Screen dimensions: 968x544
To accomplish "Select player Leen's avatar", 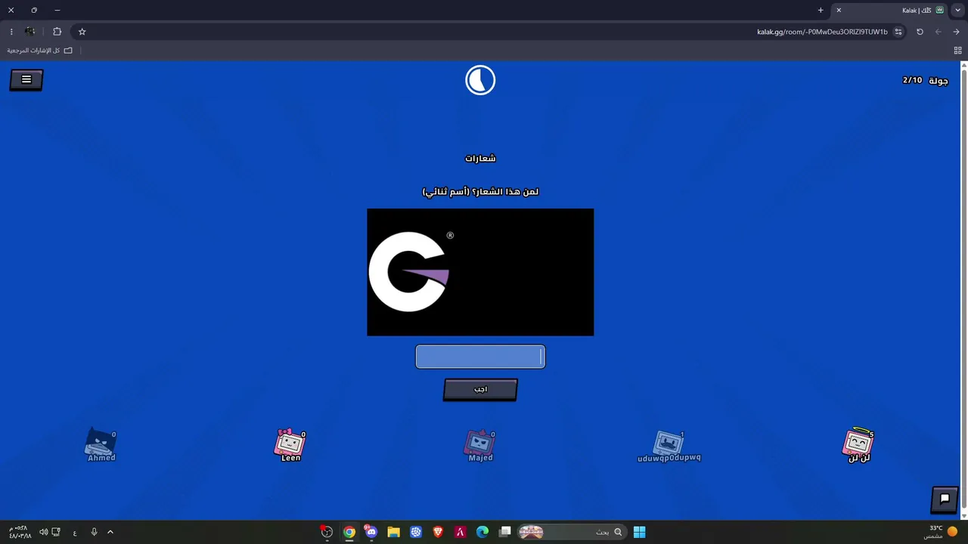I will [290, 444].
